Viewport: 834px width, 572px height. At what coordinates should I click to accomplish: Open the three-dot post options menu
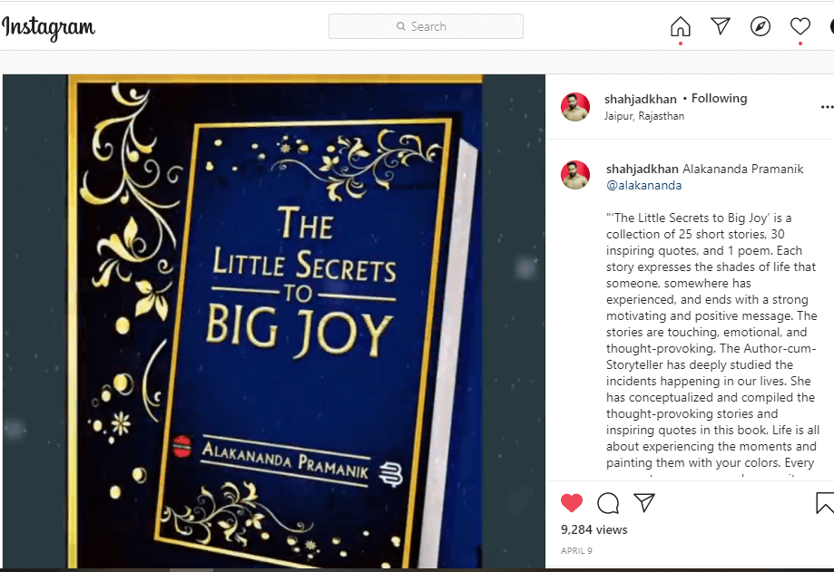click(x=827, y=107)
